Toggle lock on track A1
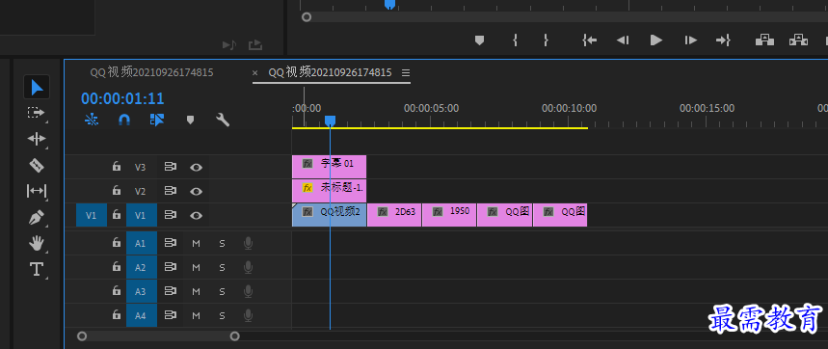 pyautogui.click(x=117, y=243)
